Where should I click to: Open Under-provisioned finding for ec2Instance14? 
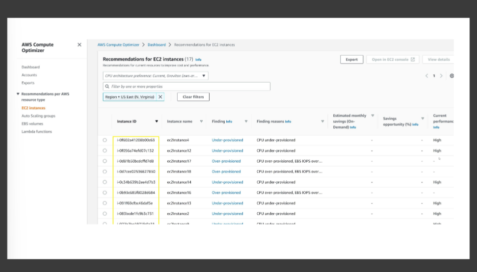click(227, 182)
